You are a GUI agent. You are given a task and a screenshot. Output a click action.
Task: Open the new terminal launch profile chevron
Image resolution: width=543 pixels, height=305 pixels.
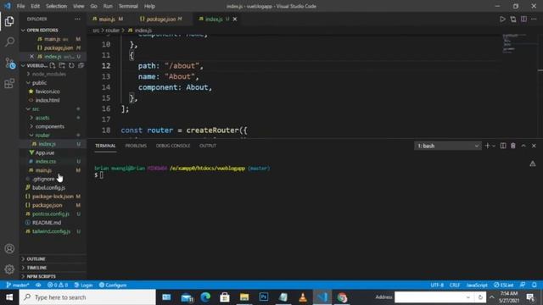coord(494,146)
